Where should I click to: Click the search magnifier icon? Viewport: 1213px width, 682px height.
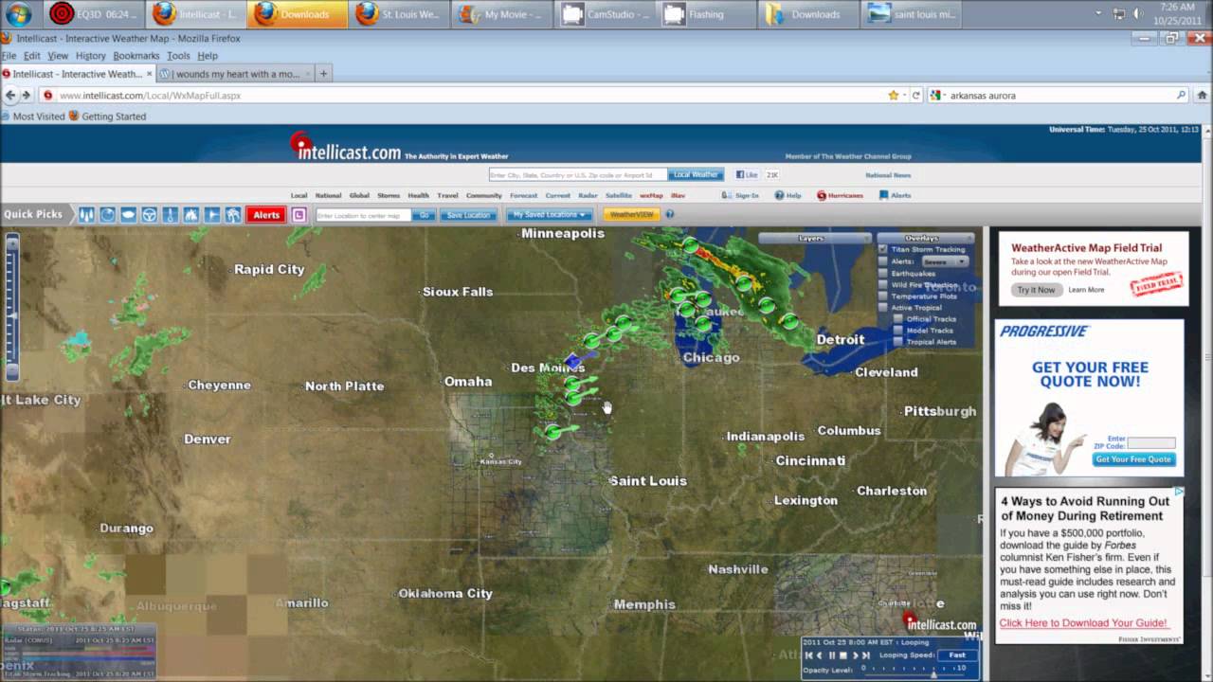coord(1181,96)
